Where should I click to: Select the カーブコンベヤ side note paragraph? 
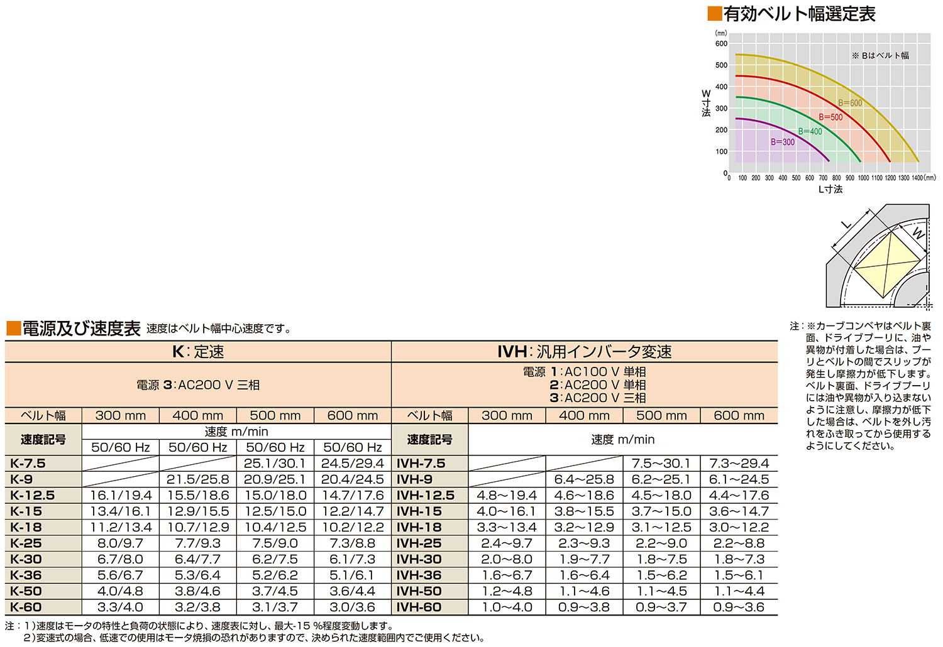[861, 386]
